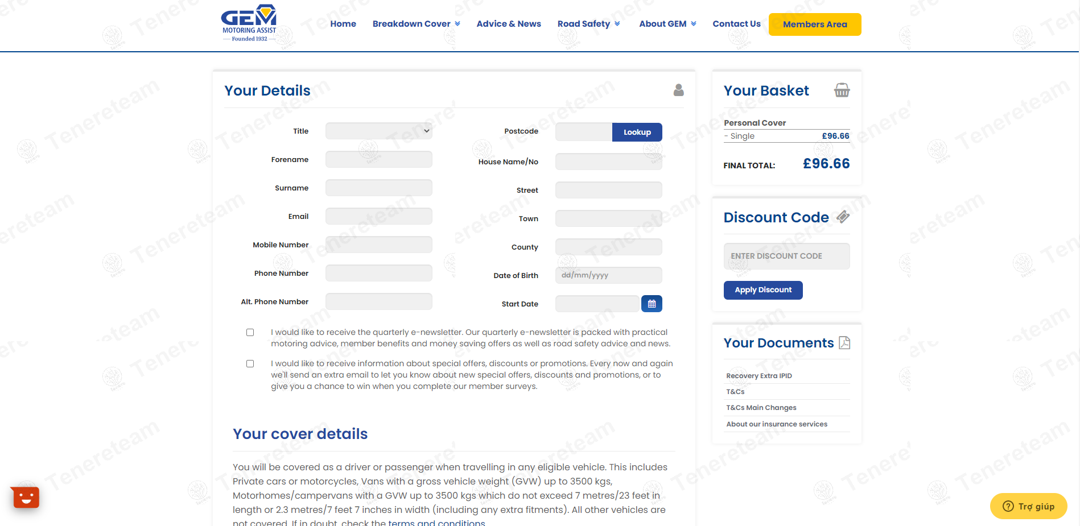Click the Email input field
Viewport: 1080px width, 526px height.
click(379, 216)
